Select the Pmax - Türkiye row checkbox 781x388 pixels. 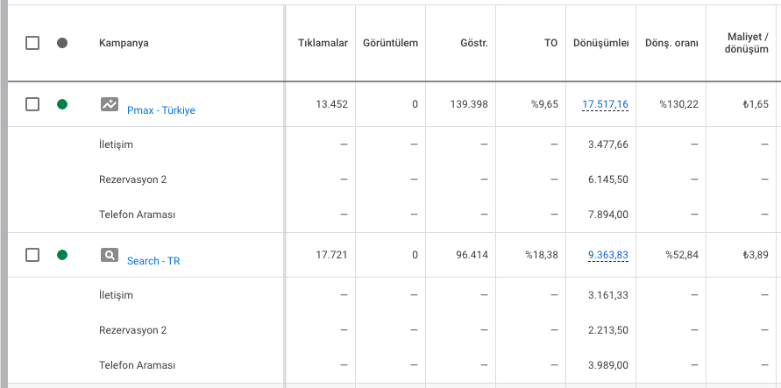[32, 104]
